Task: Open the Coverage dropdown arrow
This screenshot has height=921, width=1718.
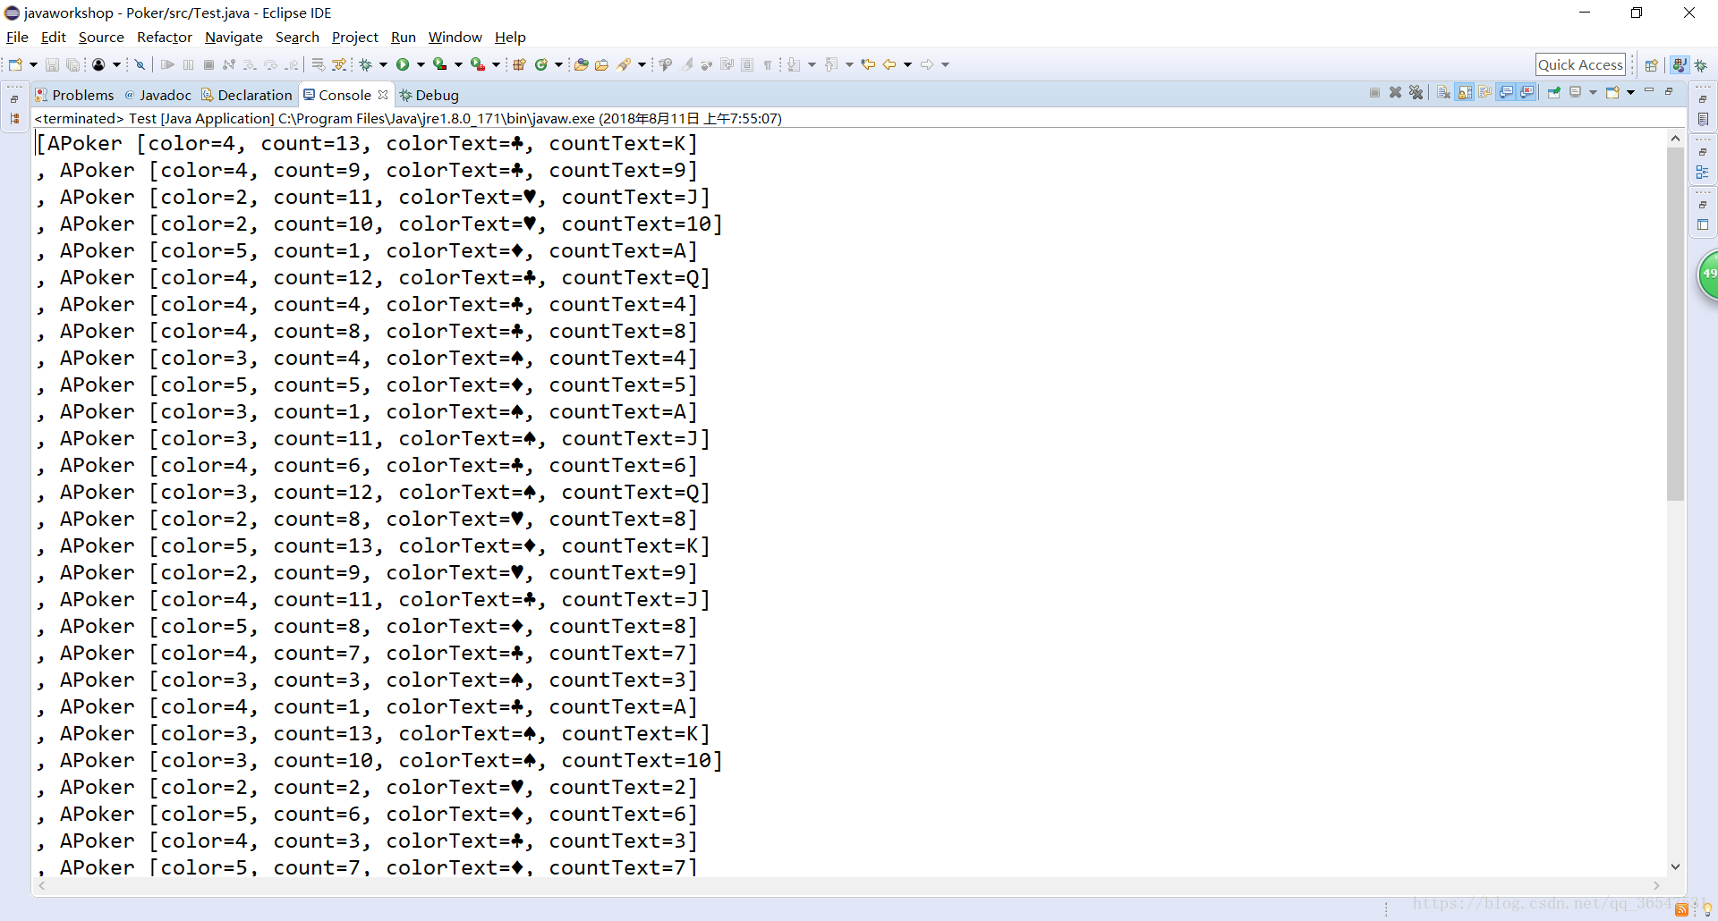Action: pos(458,64)
